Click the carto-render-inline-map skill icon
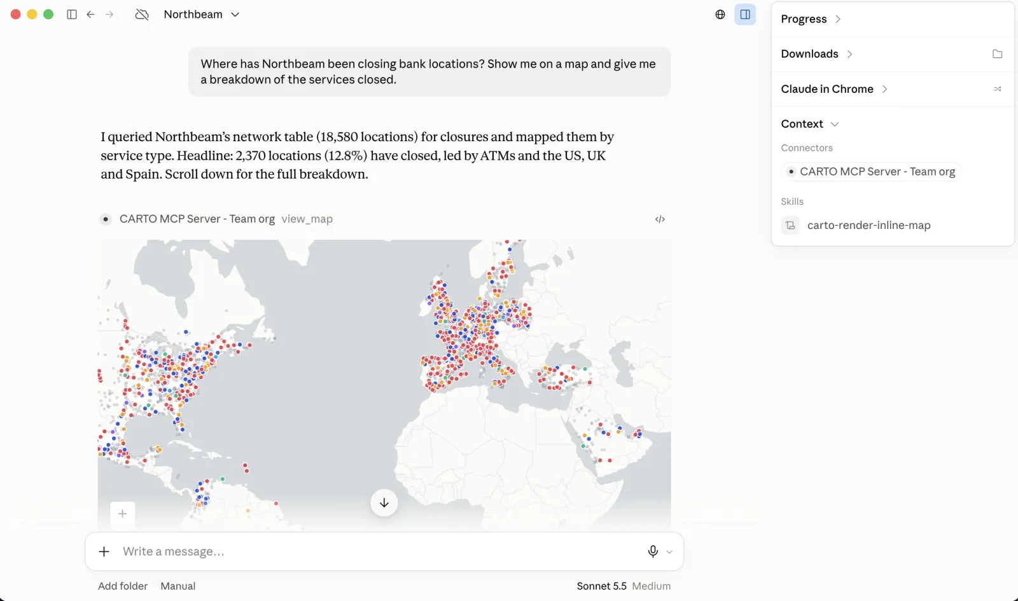 [790, 225]
